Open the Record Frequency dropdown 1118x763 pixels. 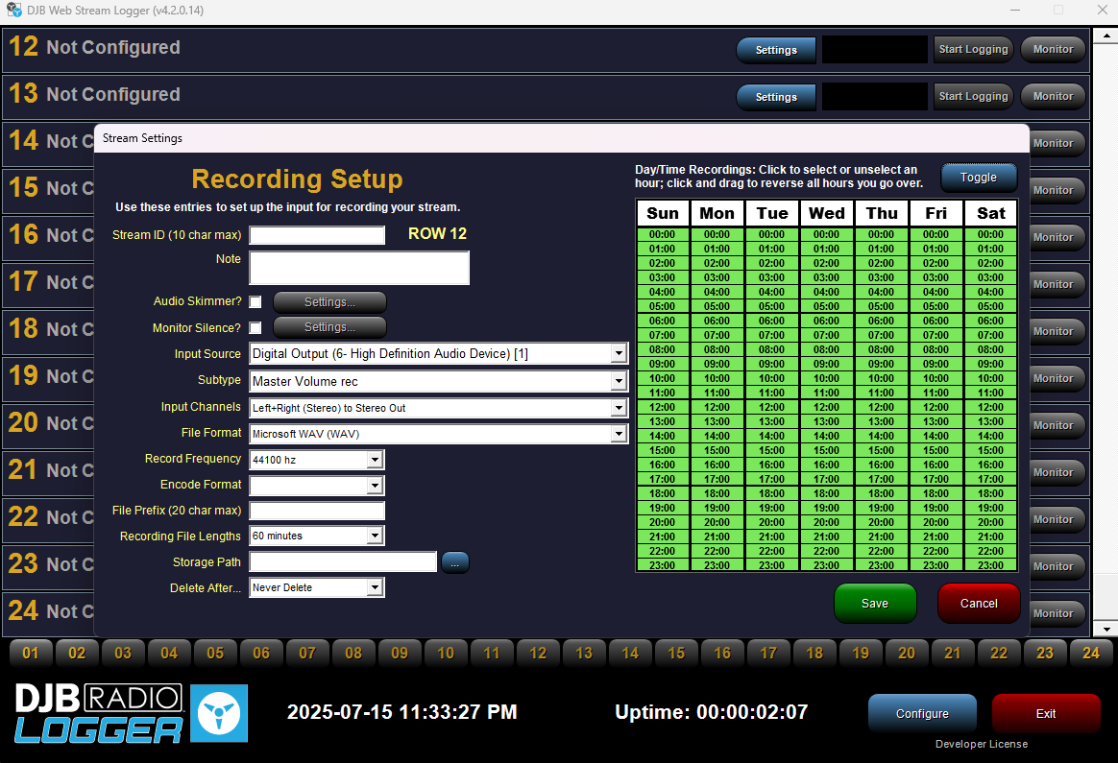click(x=375, y=460)
